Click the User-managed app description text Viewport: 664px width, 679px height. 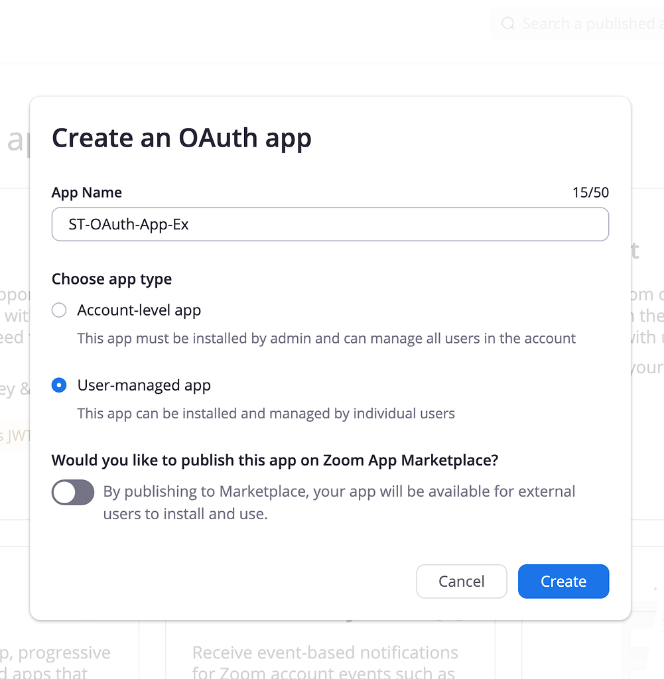(x=265, y=412)
